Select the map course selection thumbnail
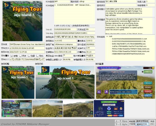This screenshot has width=156, height=126. click(x=17, y=108)
